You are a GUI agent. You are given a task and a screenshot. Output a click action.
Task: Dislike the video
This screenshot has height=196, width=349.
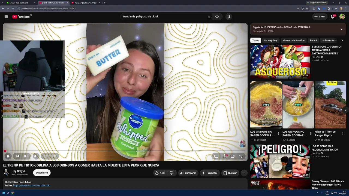pos(172,173)
